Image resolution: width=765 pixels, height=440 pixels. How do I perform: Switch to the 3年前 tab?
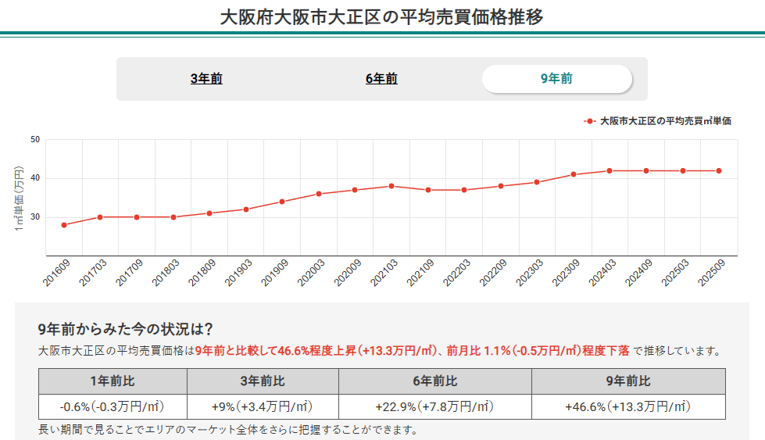pos(206,79)
